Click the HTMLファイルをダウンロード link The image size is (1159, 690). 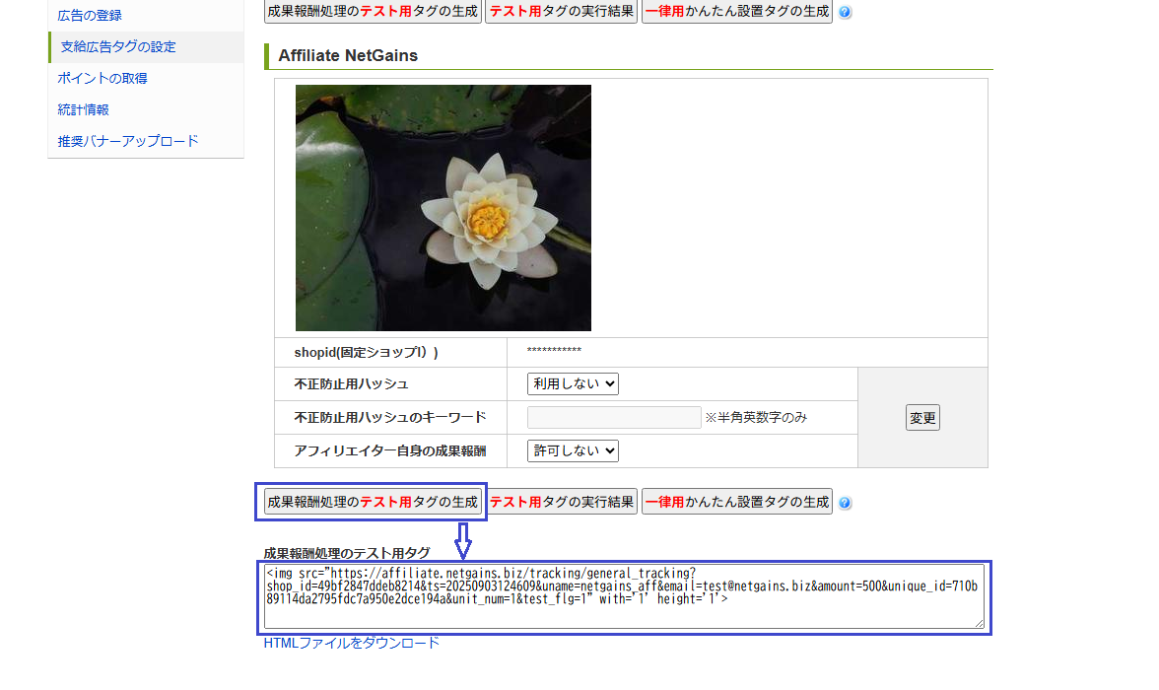(x=351, y=643)
